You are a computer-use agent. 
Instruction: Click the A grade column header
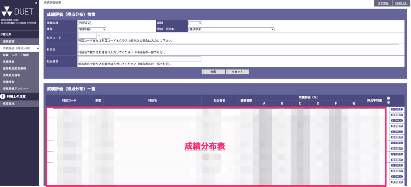[x=264, y=103]
